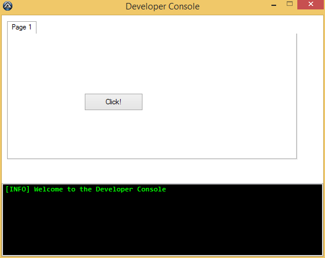
Task: Click empty title bar left of the title text
Action: 68,6
